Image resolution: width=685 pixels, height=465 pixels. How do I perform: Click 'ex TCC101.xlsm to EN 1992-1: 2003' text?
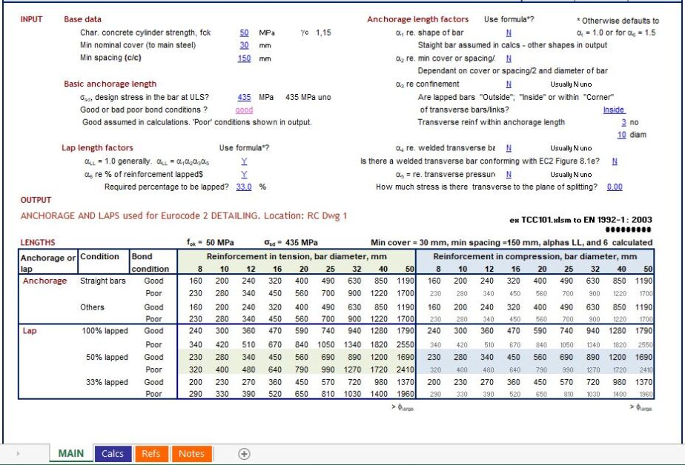coord(580,220)
